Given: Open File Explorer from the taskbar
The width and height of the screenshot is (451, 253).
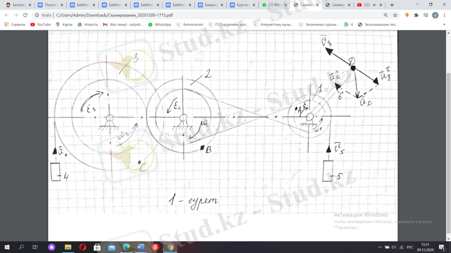Looking at the screenshot, I should coord(68,247).
